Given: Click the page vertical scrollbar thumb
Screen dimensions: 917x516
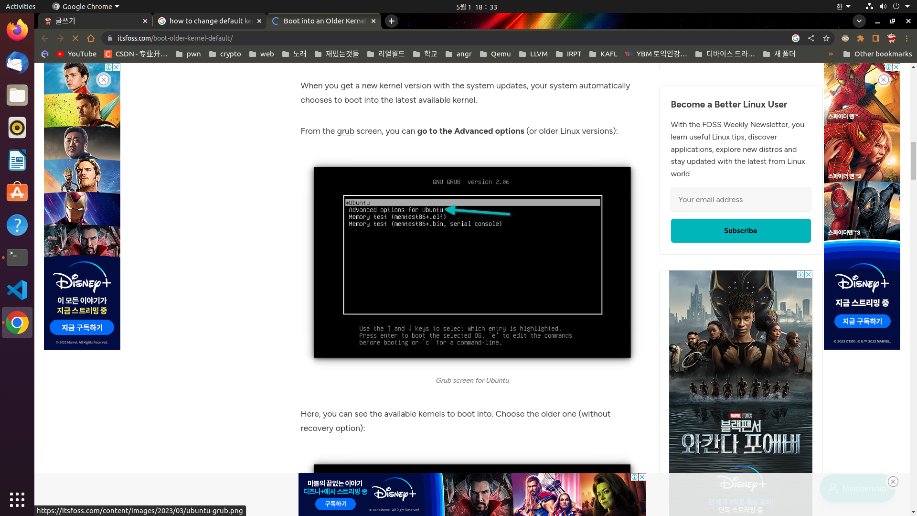Looking at the screenshot, I should coord(913,160).
